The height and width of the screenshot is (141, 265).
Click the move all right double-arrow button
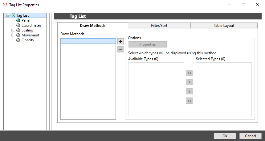(190, 73)
